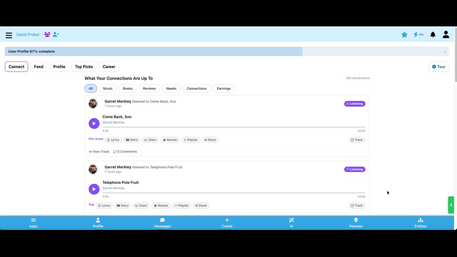Play Come Back, Son

[94, 124]
